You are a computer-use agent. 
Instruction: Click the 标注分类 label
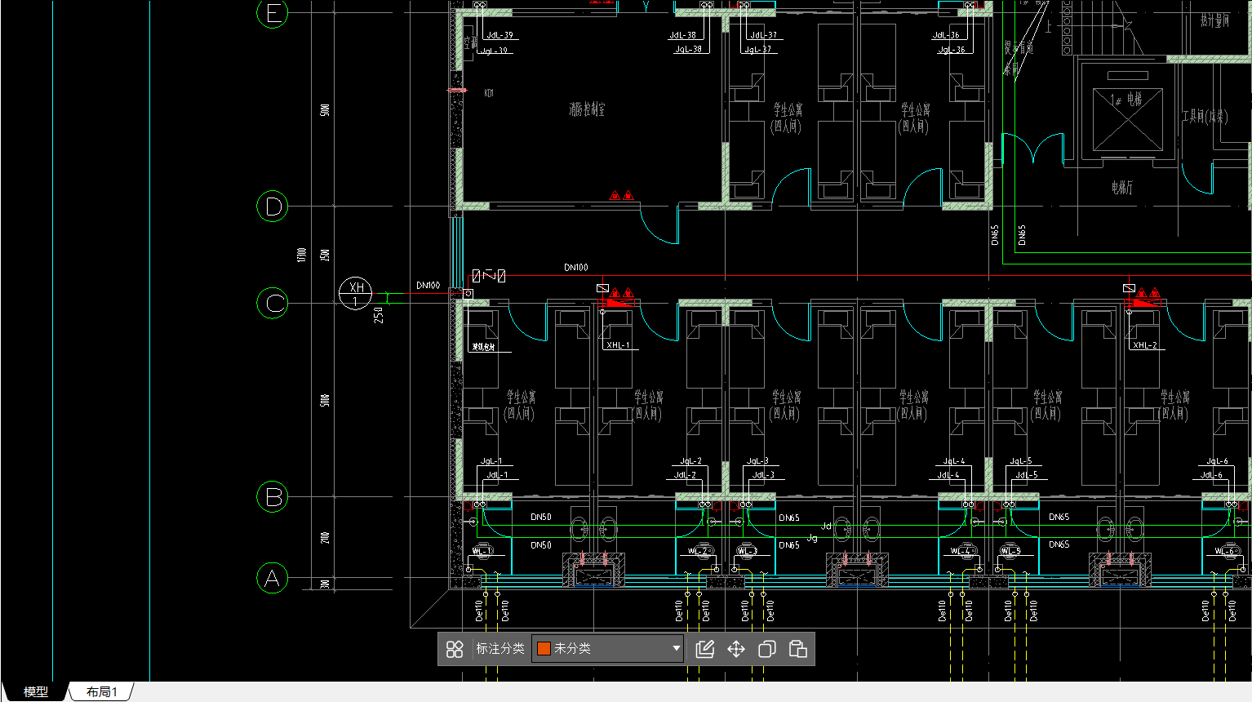tap(500, 649)
